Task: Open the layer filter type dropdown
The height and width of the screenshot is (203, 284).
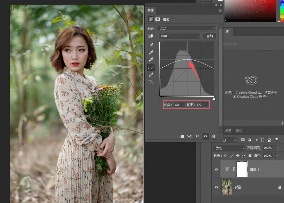Action: click(230, 140)
